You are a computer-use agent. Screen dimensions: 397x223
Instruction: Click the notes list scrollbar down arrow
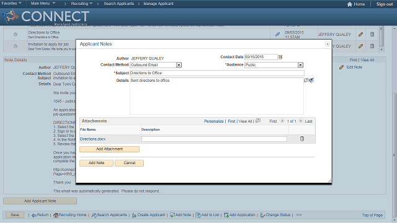coord(381,50)
